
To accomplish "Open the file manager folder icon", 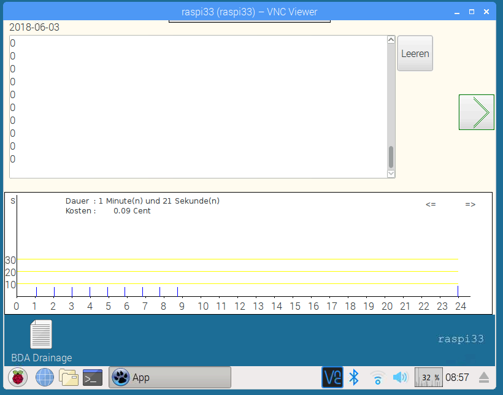I will [x=69, y=377].
